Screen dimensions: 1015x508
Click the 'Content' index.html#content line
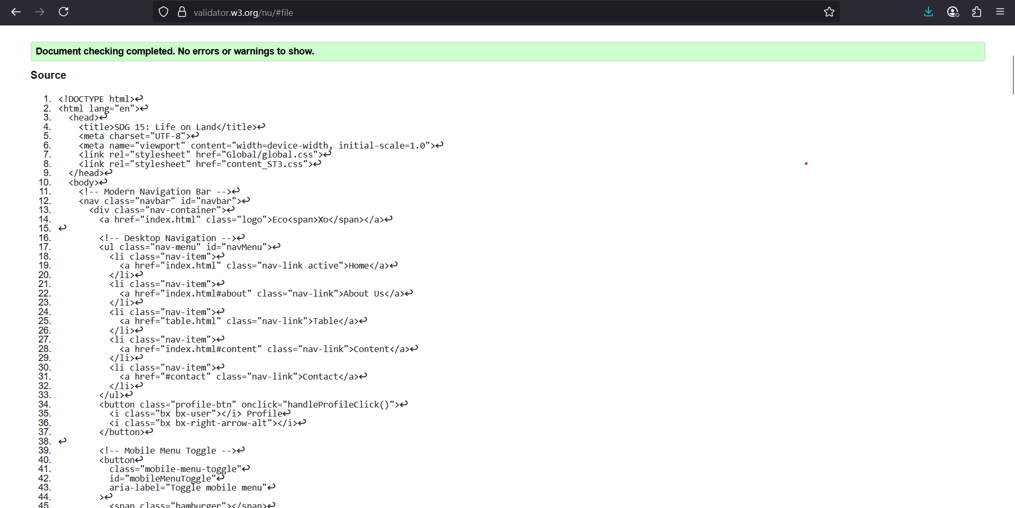click(269, 349)
